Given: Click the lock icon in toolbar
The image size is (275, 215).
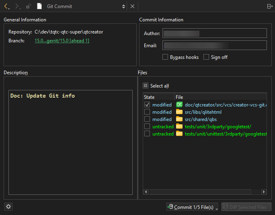Looking at the screenshot, I should click(28, 6).
